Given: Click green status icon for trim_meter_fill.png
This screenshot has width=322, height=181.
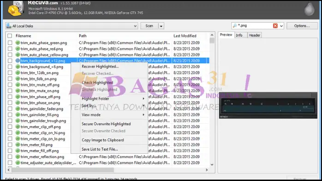Looking at the screenshot, I should [x=18, y=145].
